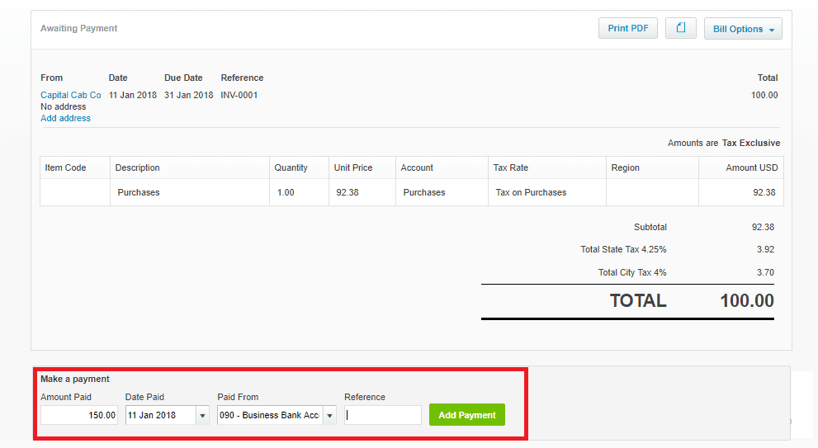The width and height of the screenshot is (818, 448).
Task: Expand the Paid From account dropdown arrow
Action: (329, 416)
